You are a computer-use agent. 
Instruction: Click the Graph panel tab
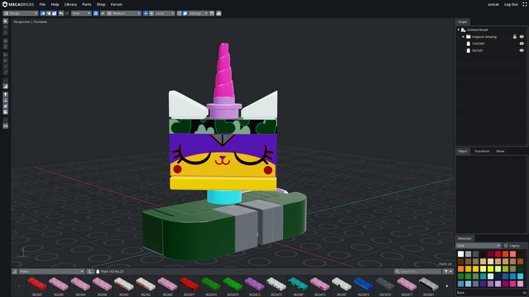(x=462, y=22)
